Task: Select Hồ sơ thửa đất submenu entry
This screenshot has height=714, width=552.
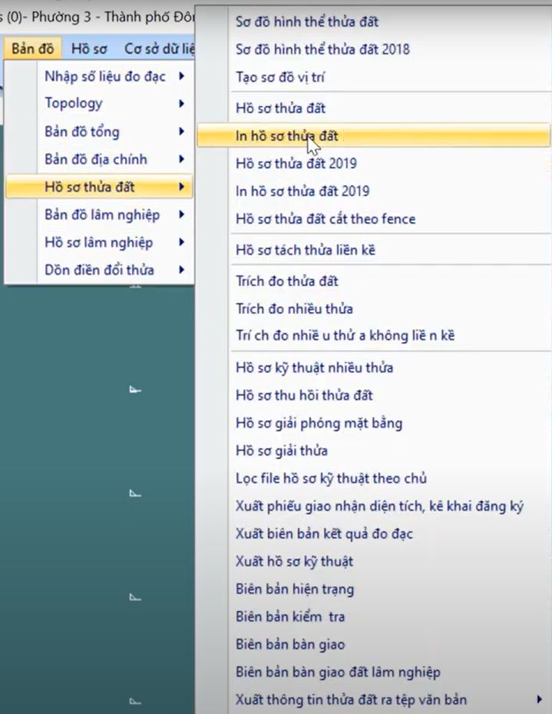Action: (373, 108)
